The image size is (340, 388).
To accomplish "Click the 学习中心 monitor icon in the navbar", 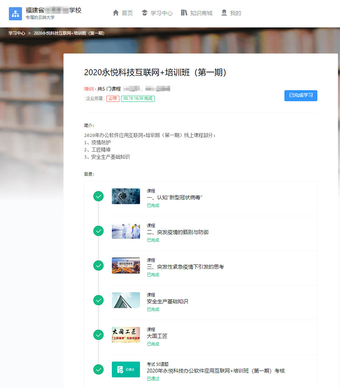I will [145, 13].
